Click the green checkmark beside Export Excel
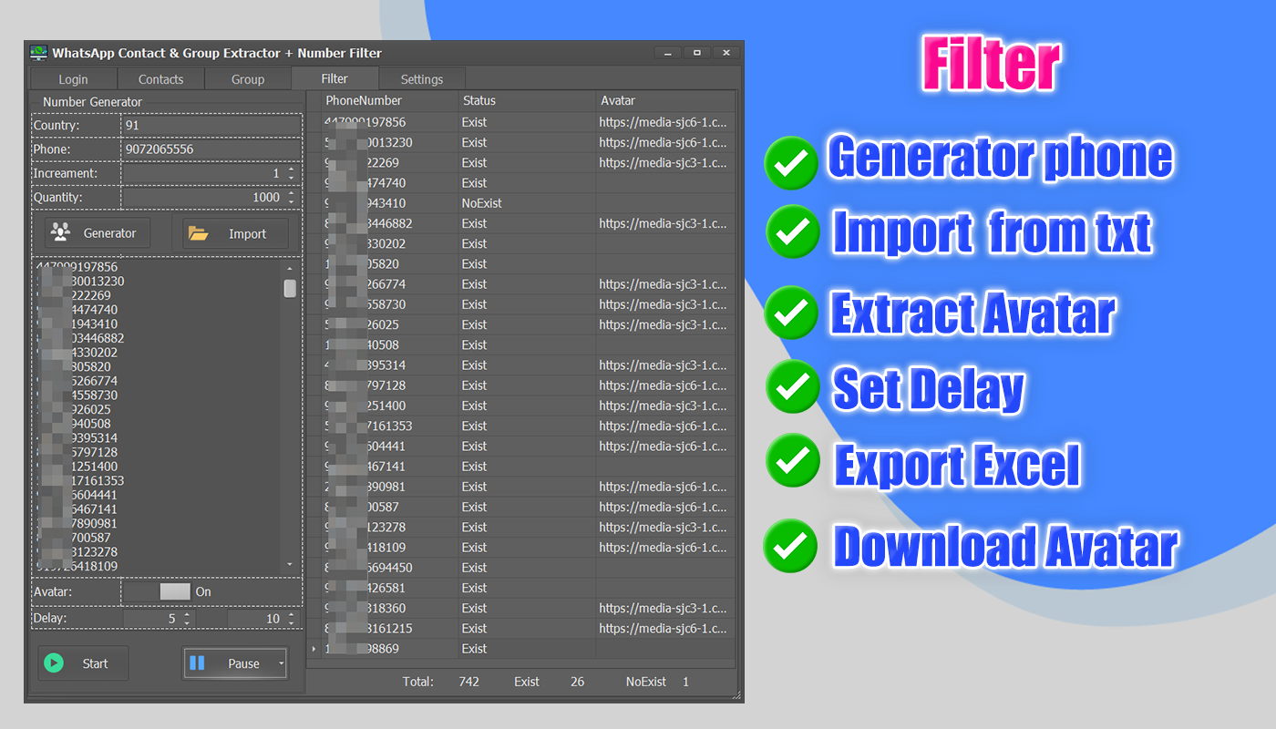Screen dimensions: 1276x729 point(793,460)
